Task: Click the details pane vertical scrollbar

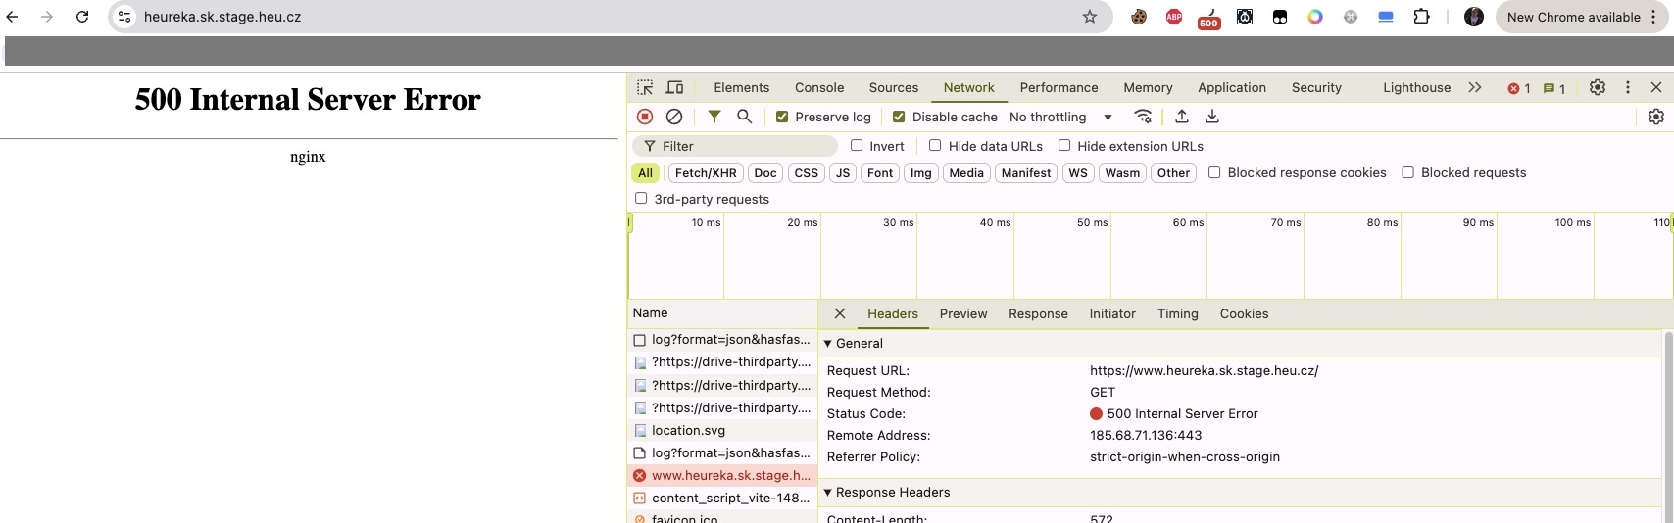Action: click(1668, 426)
